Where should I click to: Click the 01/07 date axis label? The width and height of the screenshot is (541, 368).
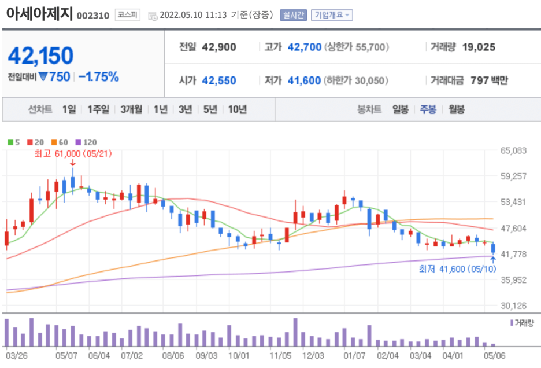point(354,356)
